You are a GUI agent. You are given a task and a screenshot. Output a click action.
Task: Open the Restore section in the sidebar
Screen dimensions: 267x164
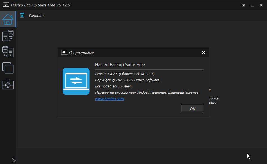[x=8, y=52]
